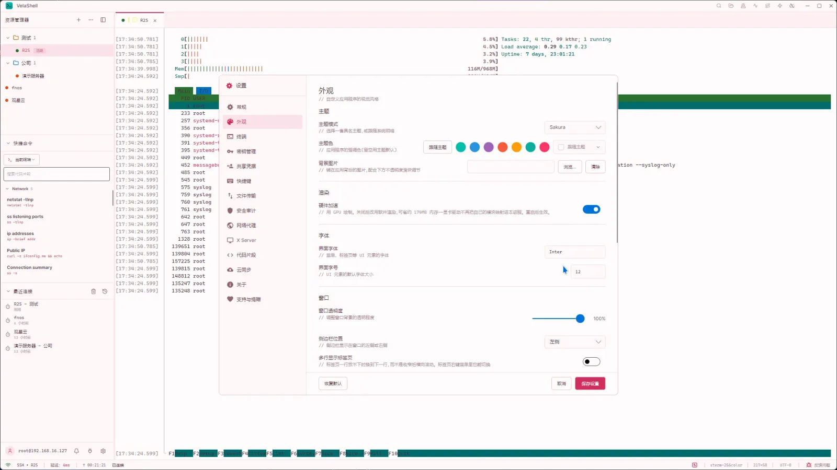Open the 终端 settings category
837x470 pixels.
[x=263, y=137]
